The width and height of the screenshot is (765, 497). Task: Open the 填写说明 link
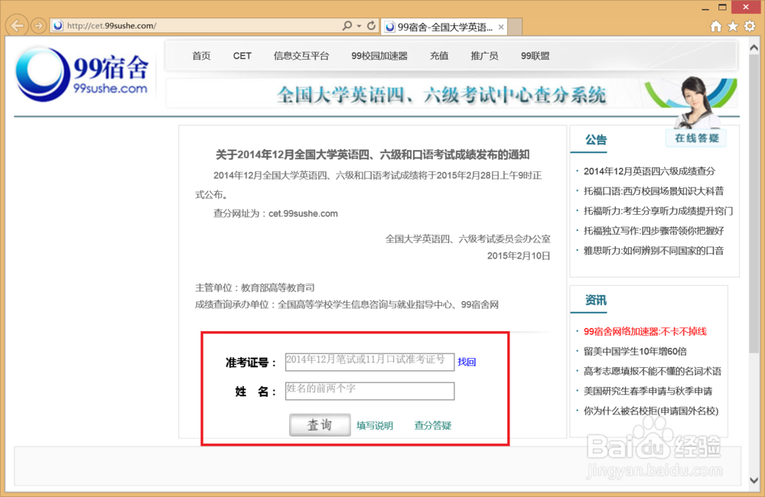coord(374,425)
